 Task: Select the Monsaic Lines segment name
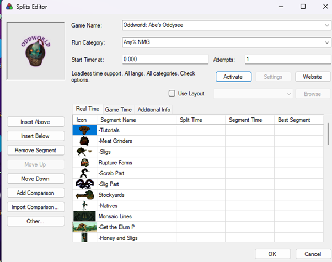pos(115,216)
